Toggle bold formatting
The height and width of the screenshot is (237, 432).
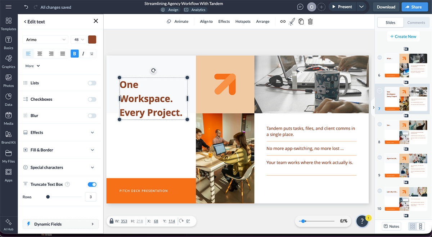click(x=75, y=54)
